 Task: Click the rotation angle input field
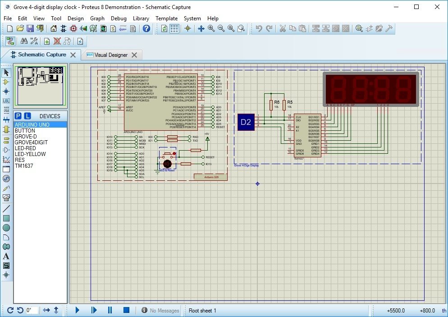[x=32, y=310]
